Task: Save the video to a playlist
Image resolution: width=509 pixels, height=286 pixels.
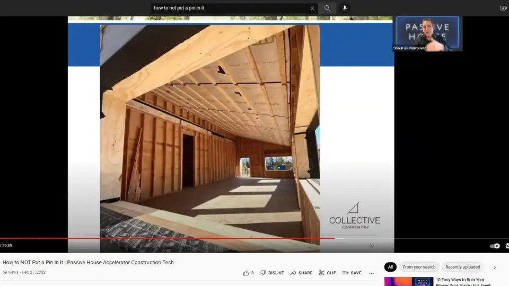Action: 352,273
